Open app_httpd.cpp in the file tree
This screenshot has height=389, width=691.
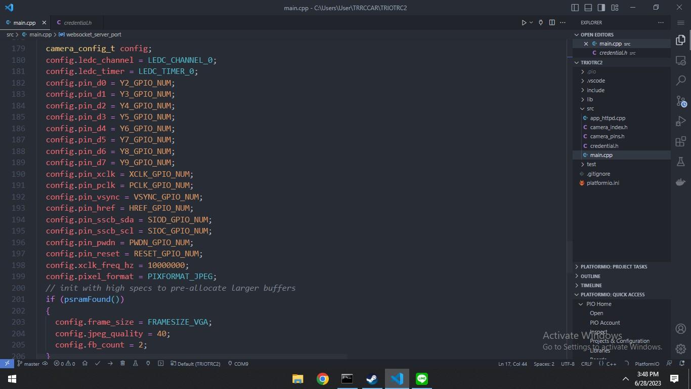[622, 118]
